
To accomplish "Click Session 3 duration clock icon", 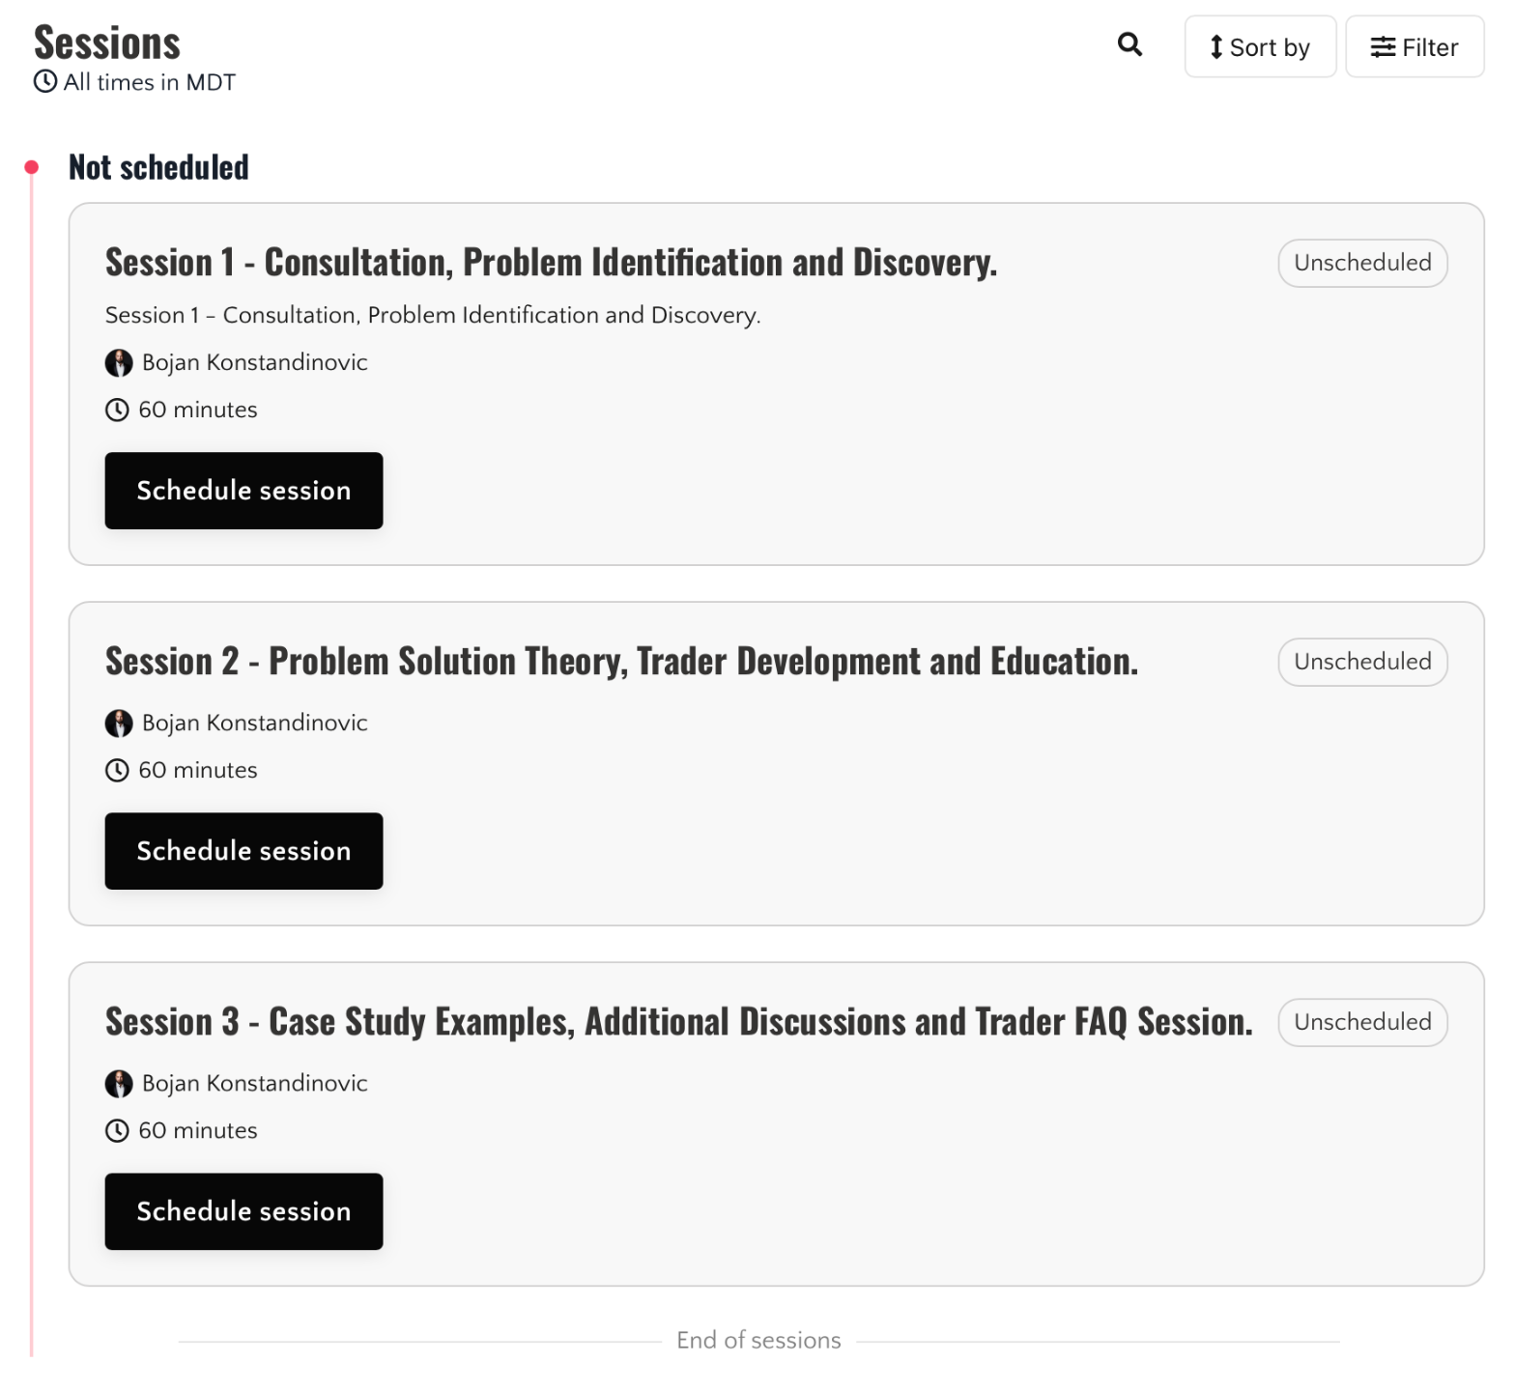I will coord(117,1131).
